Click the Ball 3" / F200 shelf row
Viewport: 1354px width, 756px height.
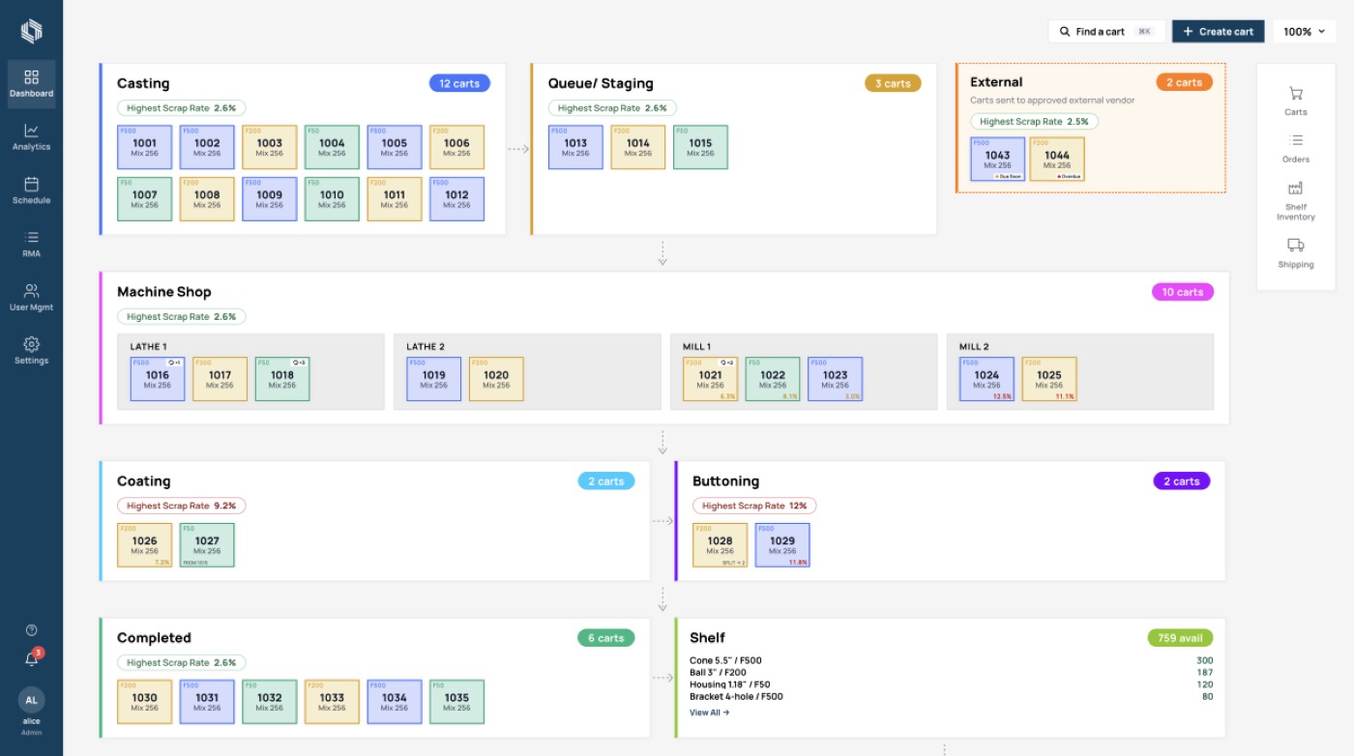pyautogui.click(x=952, y=673)
